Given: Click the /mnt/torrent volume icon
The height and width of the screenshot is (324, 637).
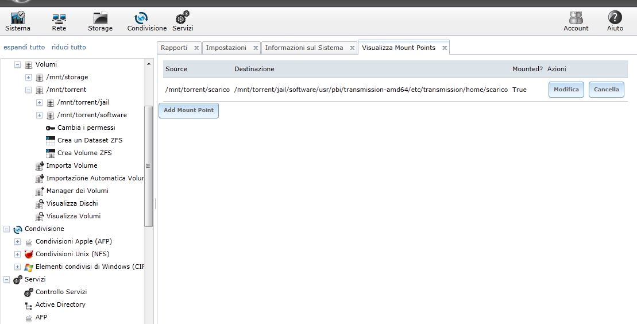Looking at the screenshot, I should 40,90.
